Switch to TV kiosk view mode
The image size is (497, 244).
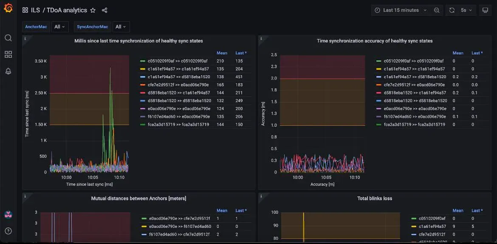click(485, 10)
